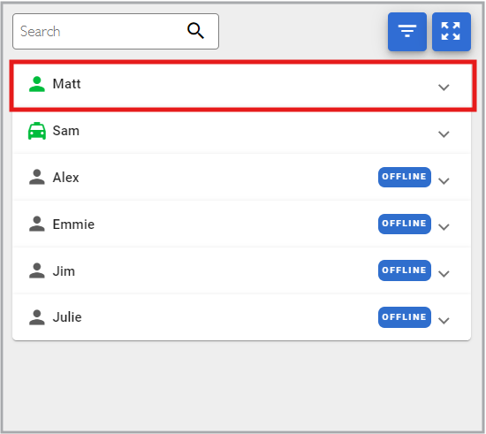Click the filter icon button
This screenshot has height=434, width=486.
click(407, 32)
